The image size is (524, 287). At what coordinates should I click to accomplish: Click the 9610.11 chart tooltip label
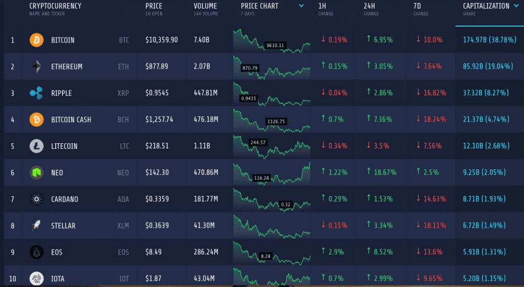[x=275, y=46]
